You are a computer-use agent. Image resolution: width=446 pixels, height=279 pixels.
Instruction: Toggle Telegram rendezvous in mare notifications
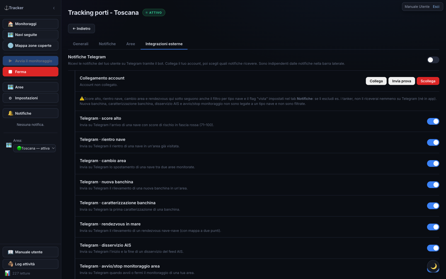tap(433, 227)
